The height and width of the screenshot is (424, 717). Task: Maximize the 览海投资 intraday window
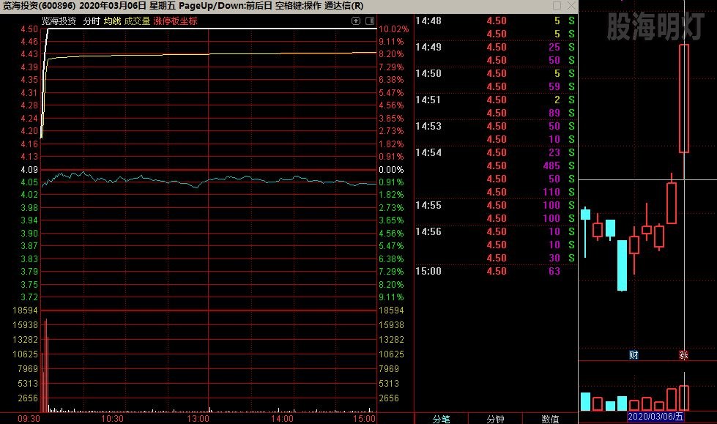pyautogui.click(x=557, y=5)
